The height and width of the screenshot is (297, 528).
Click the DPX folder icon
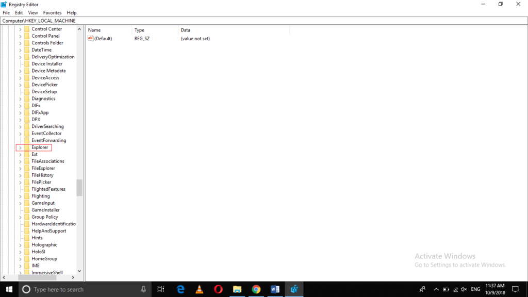pyautogui.click(x=27, y=120)
